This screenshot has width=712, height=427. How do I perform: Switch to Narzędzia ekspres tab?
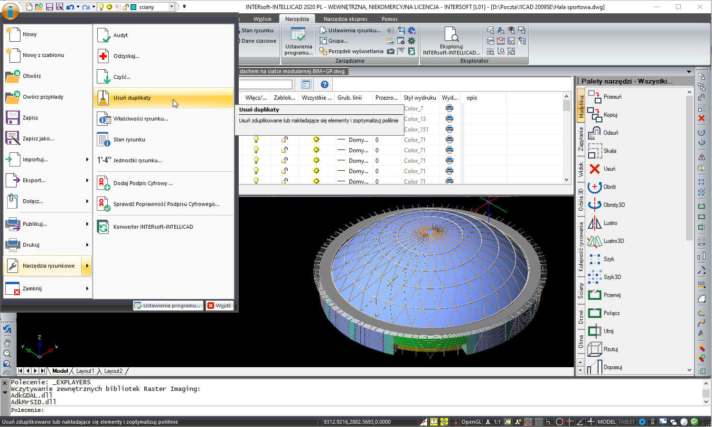[346, 19]
